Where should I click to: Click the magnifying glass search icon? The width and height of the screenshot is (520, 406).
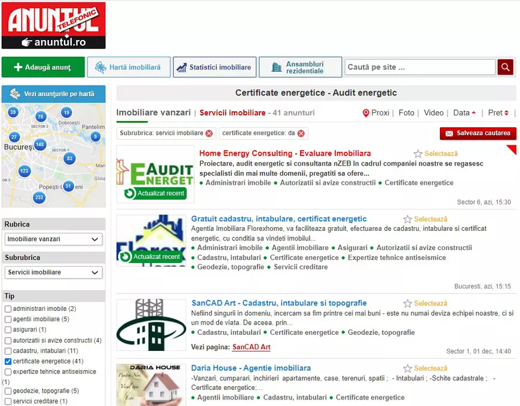click(x=505, y=67)
